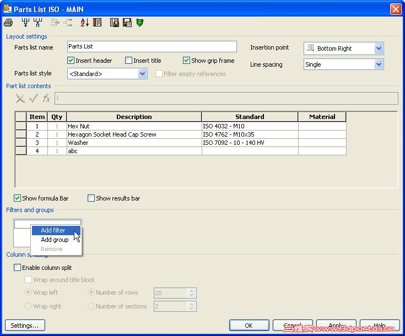Click the empty Material cell of Hex Nut row
This screenshot has height=336, width=405.
coord(322,126)
